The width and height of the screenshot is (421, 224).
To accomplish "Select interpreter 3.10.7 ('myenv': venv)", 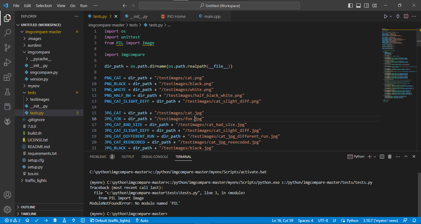I will coord(381,220).
